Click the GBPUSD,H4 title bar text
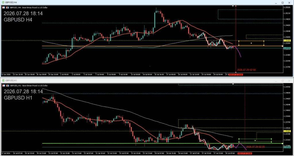The height and width of the screenshot is (156, 294). point(11,2)
